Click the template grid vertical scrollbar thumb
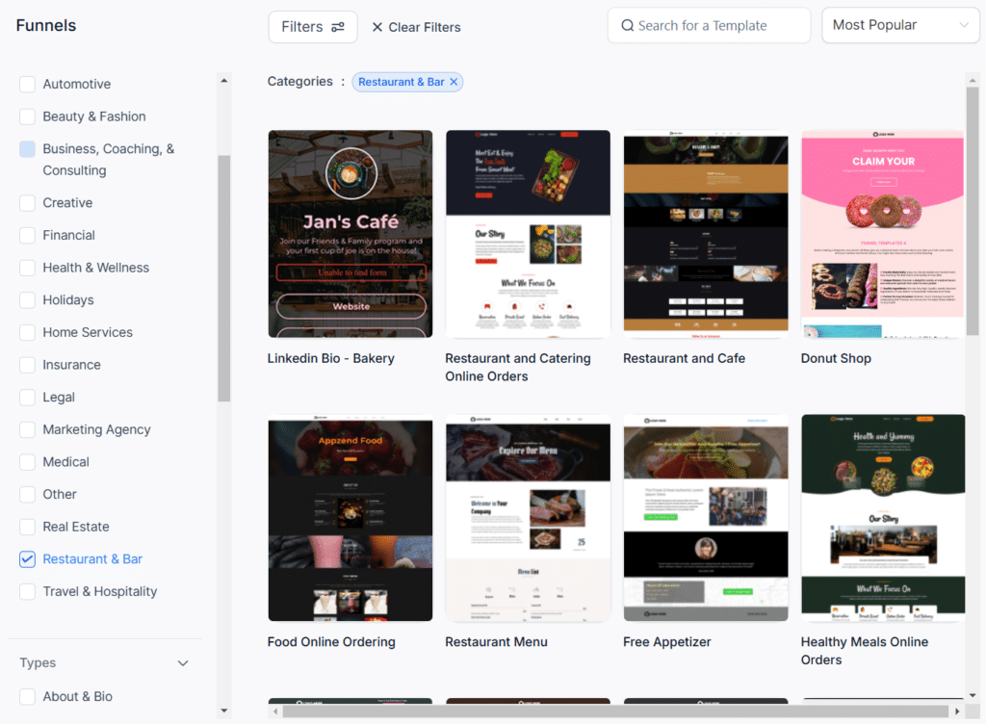The height and width of the screenshot is (724, 986). [x=973, y=211]
